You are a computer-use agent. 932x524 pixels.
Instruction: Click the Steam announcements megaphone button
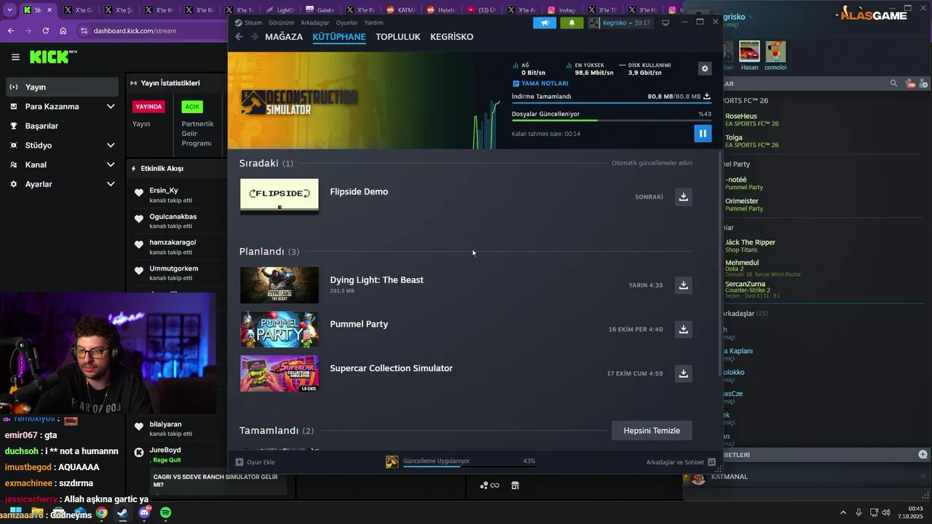[x=545, y=23]
